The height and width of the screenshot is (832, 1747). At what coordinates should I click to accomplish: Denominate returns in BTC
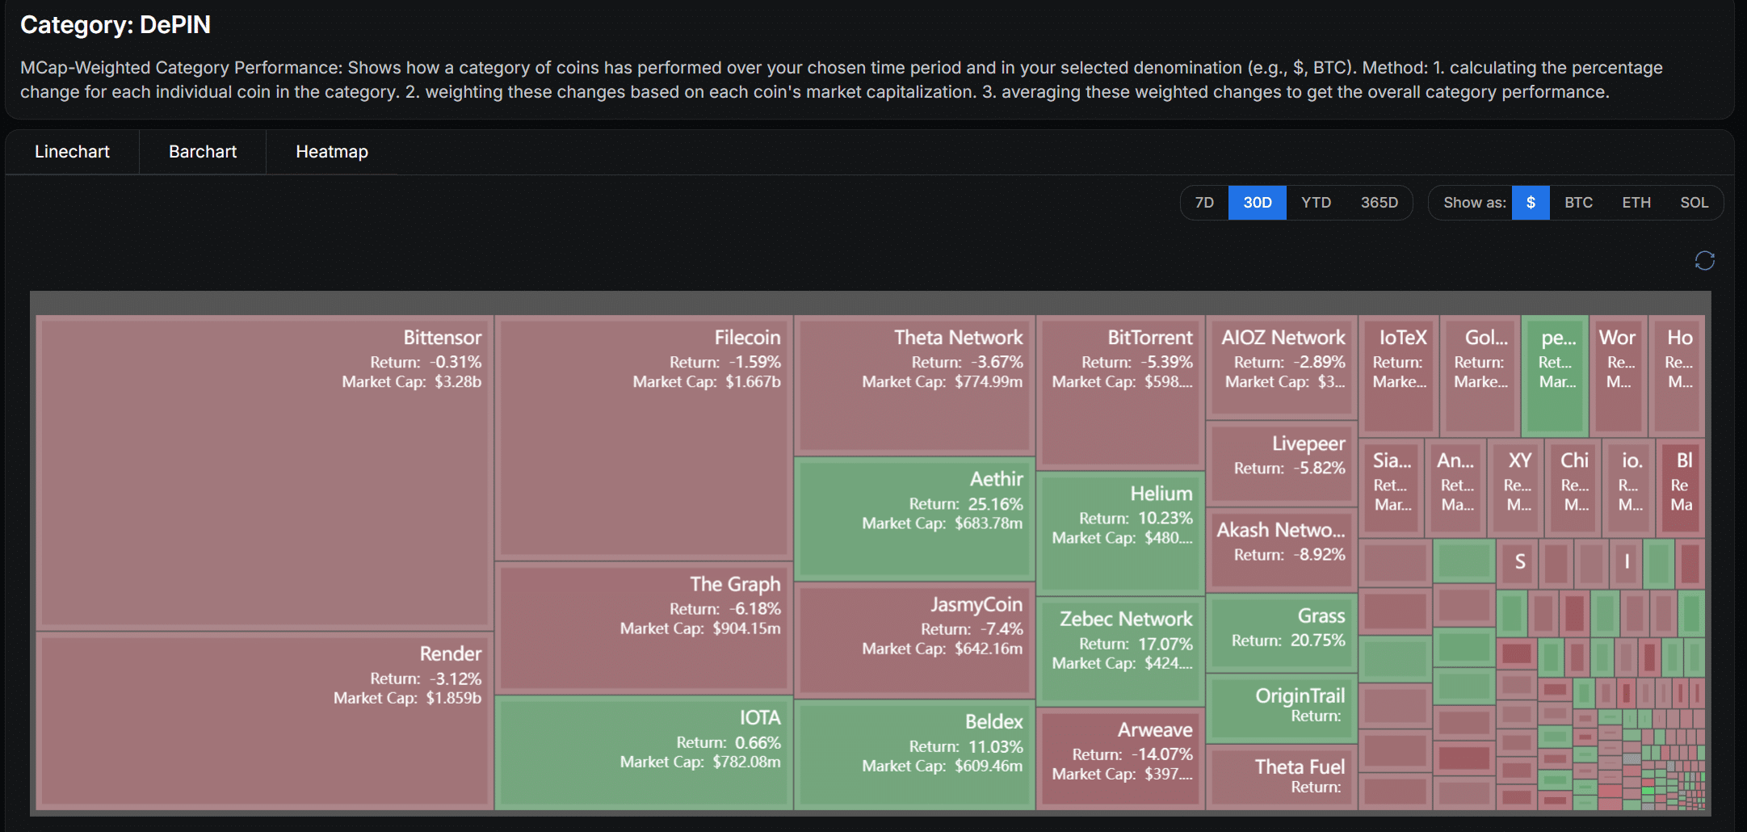pyautogui.click(x=1578, y=203)
